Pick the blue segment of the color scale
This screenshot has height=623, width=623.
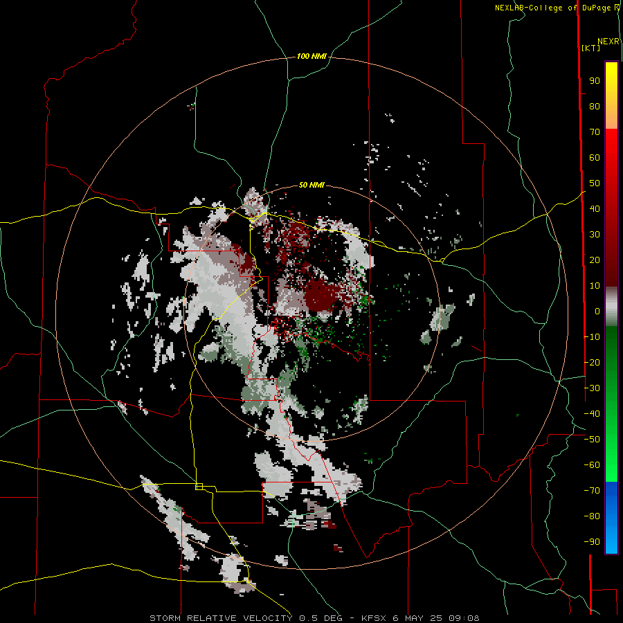coord(611,518)
